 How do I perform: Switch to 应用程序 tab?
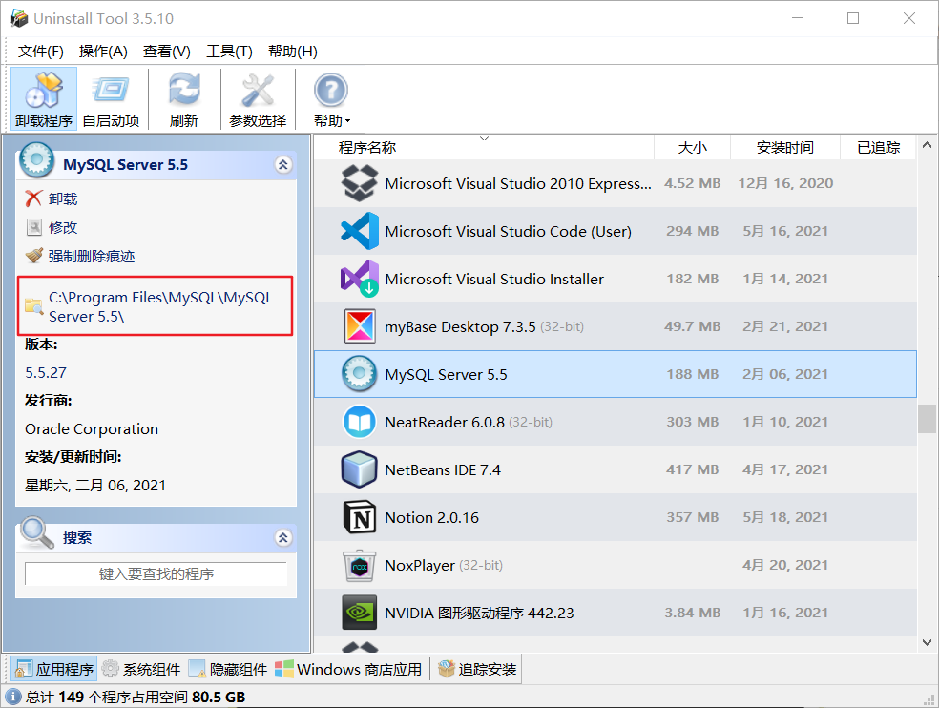[x=54, y=669]
